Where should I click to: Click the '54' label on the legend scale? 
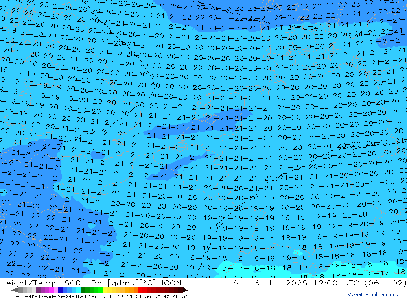pos(185,296)
